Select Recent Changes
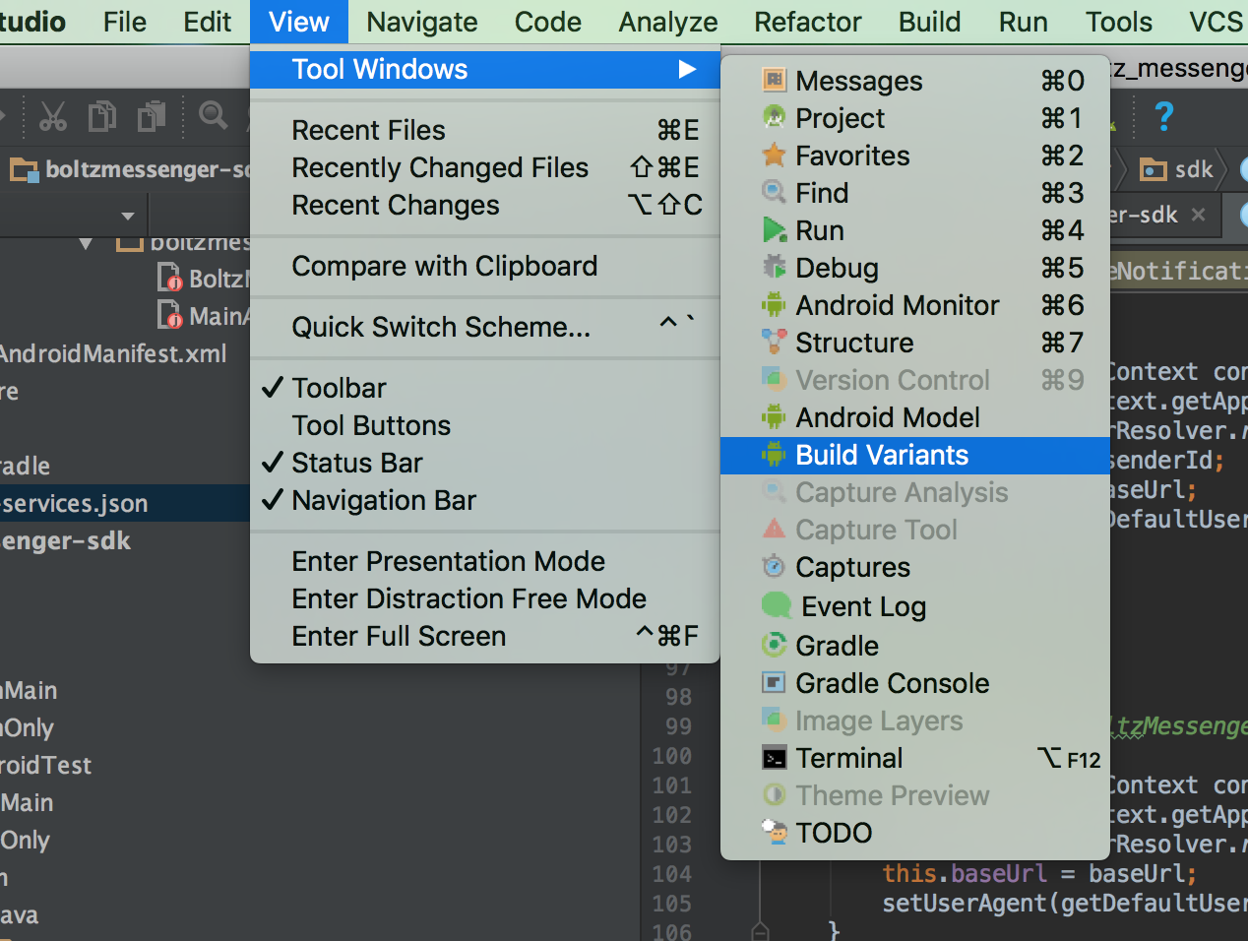This screenshot has width=1248, height=941. (485, 205)
